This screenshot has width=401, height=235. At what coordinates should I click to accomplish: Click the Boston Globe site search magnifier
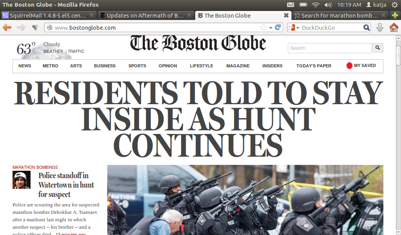click(x=377, y=47)
